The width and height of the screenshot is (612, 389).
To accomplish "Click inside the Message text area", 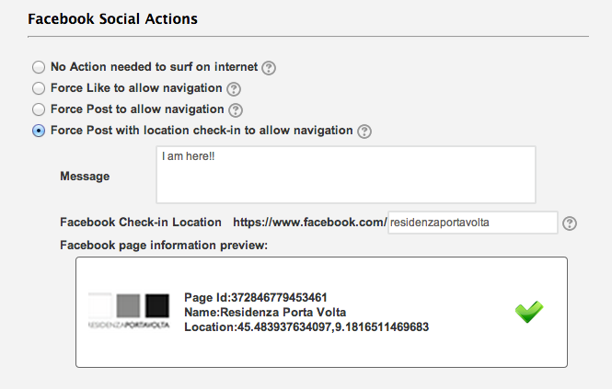I will 346,175.
